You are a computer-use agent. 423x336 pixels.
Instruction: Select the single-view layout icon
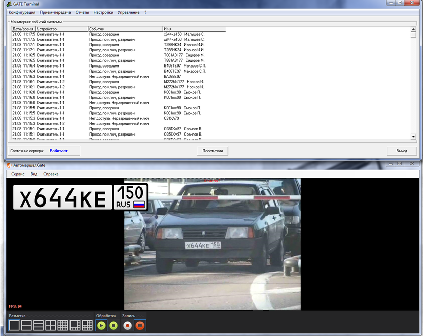pos(14,325)
